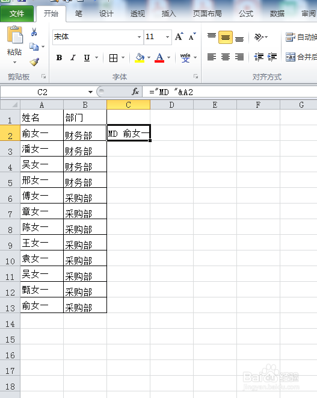The width and height of the screenshot is (317, 398).
Task: Switch to the 开始 tab
Action: click(x=51, y=13)
